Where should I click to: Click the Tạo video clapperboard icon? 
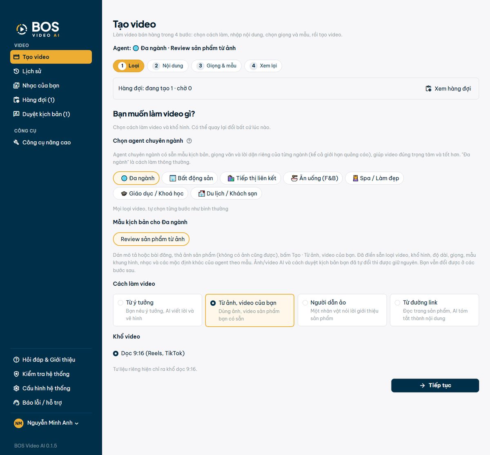pos(16,57)
